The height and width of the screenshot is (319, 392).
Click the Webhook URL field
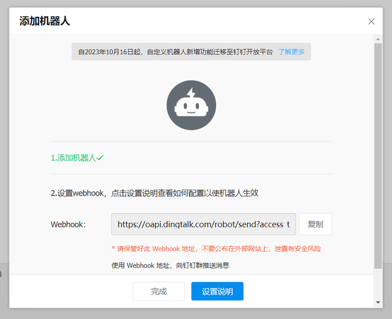coord(204,224)
